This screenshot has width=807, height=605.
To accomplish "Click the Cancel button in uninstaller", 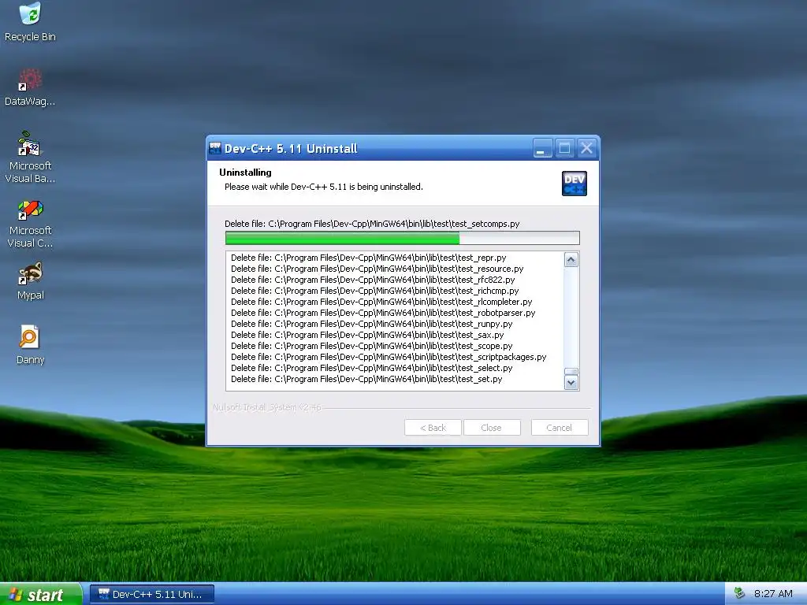I will (560, 428).
